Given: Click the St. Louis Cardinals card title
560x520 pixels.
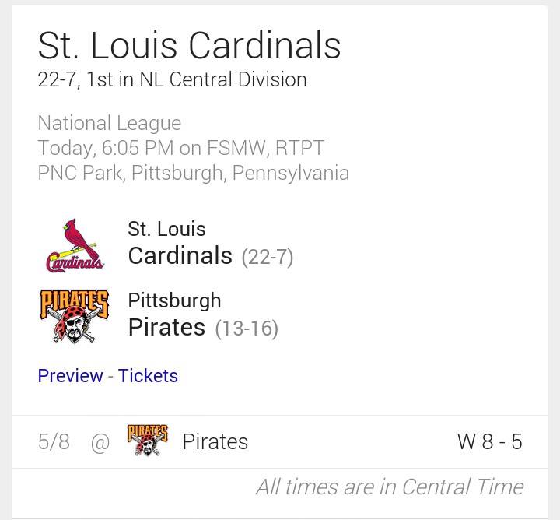Looking at the screenshot, I should click(x=189, y=45).
